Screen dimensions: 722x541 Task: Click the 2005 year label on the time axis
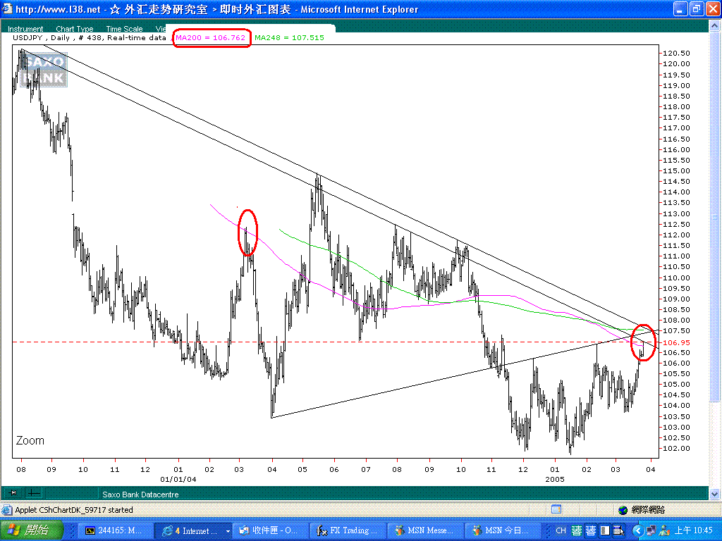click(555, 479)
